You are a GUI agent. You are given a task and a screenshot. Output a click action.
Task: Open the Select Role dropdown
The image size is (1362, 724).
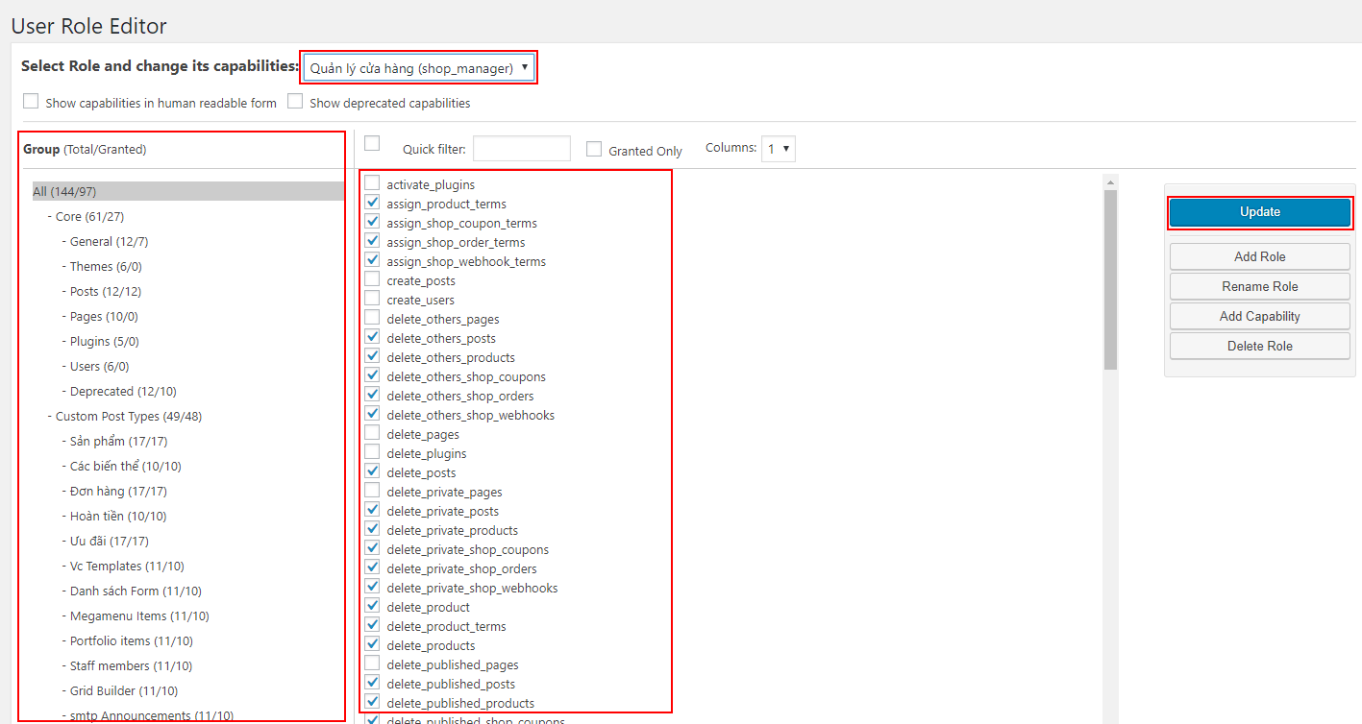point(418,67)
